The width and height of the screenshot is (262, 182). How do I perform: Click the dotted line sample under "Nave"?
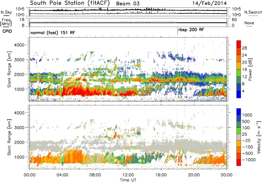249,27
